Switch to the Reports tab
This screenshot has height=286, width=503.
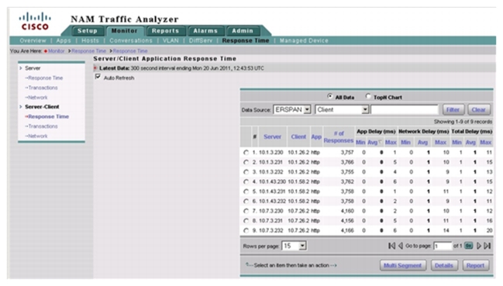165,31
